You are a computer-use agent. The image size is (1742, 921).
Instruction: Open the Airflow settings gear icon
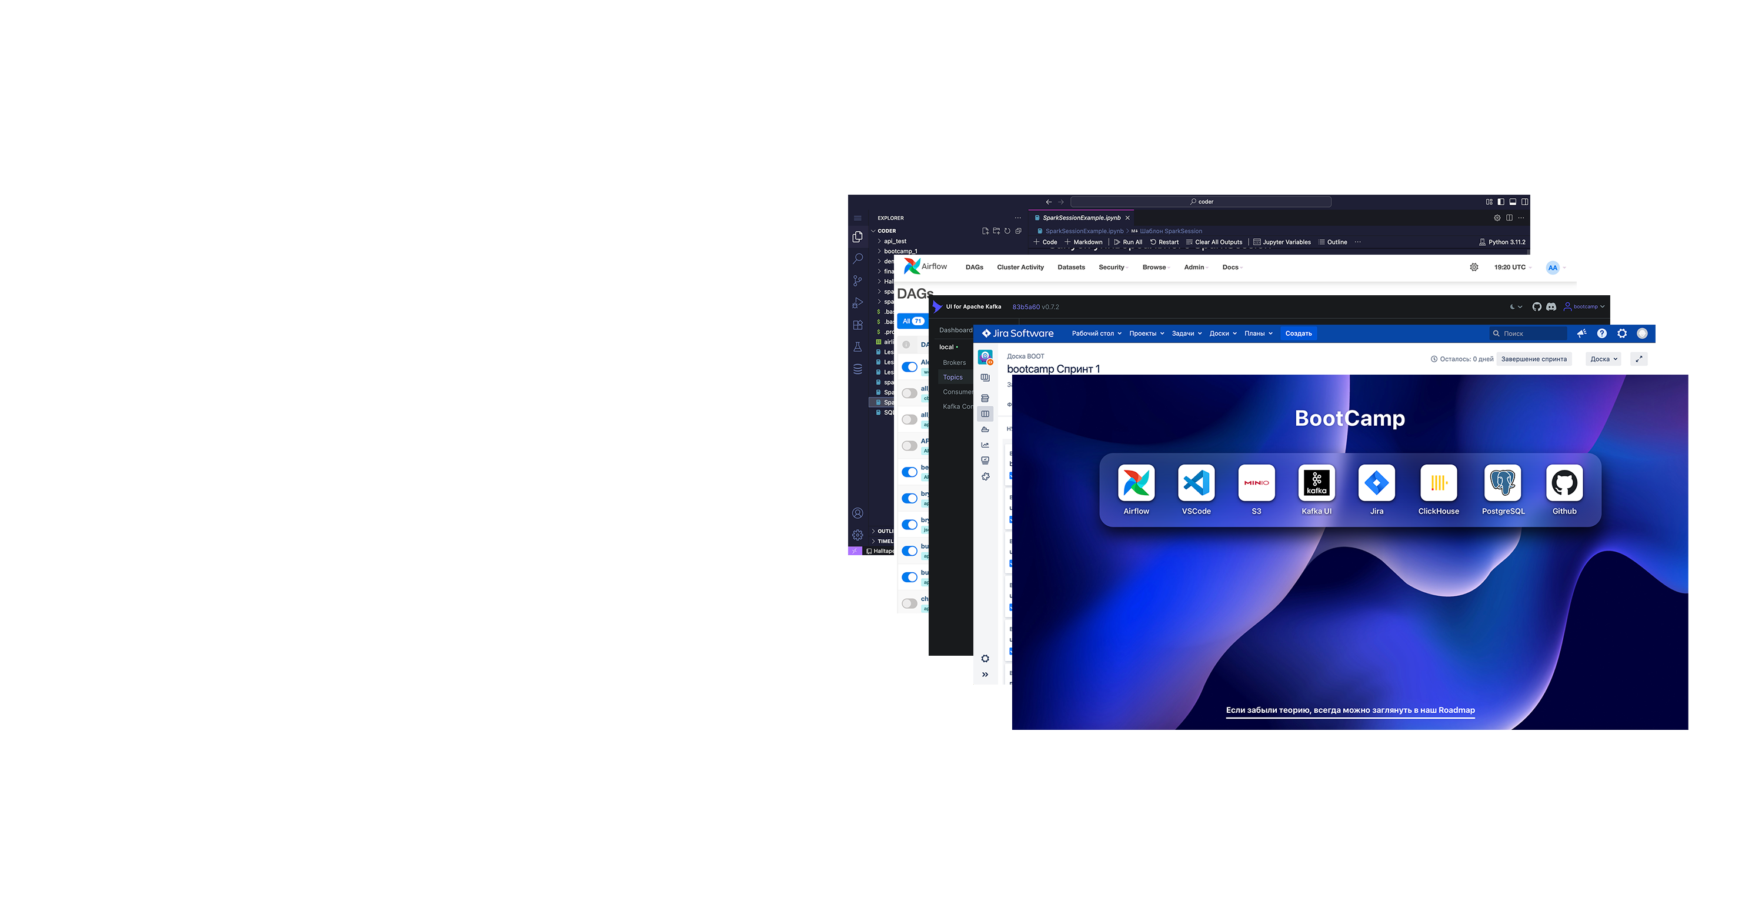(1474, 267)
